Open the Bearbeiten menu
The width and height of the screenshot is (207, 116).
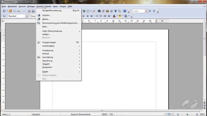point(12,6)
